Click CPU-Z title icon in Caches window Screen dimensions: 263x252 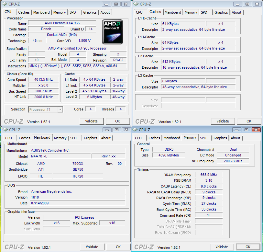click(136, 4)
